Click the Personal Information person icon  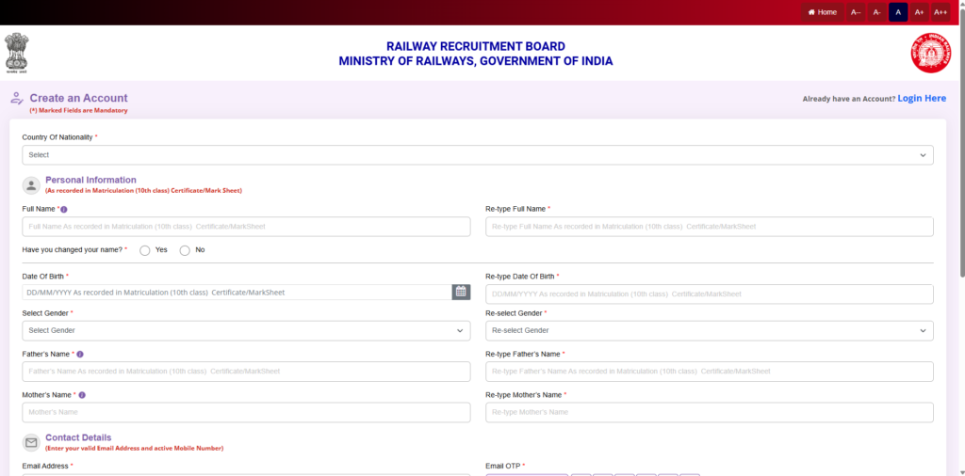(x=31, y=185)
